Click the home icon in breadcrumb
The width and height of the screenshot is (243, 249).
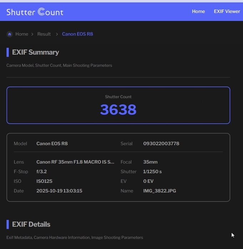point(10,34)
